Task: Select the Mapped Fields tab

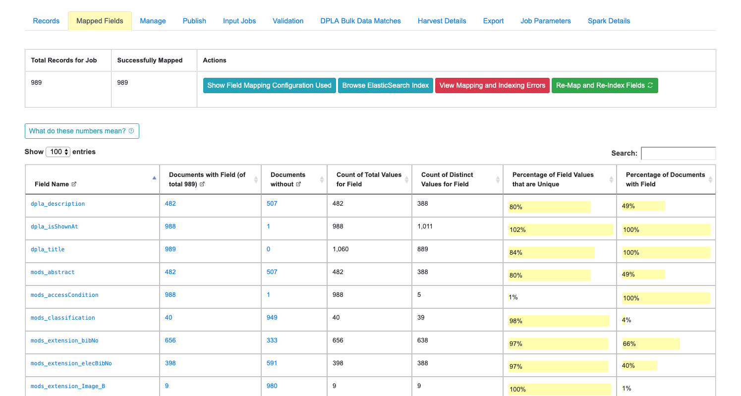Action: (x=100, y=21)
